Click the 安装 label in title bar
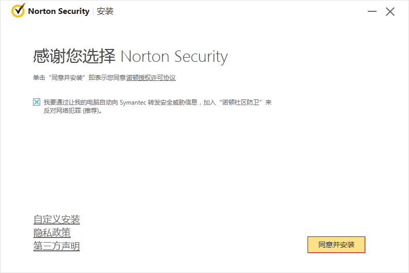409x273 pixels. (105, 11)
